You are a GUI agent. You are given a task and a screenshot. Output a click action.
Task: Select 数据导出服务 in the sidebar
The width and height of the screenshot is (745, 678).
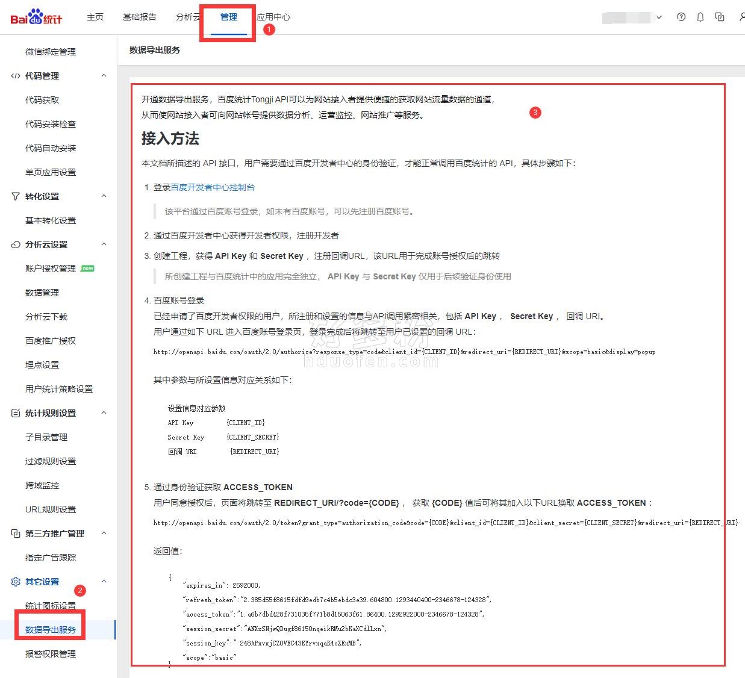(51, 630)
